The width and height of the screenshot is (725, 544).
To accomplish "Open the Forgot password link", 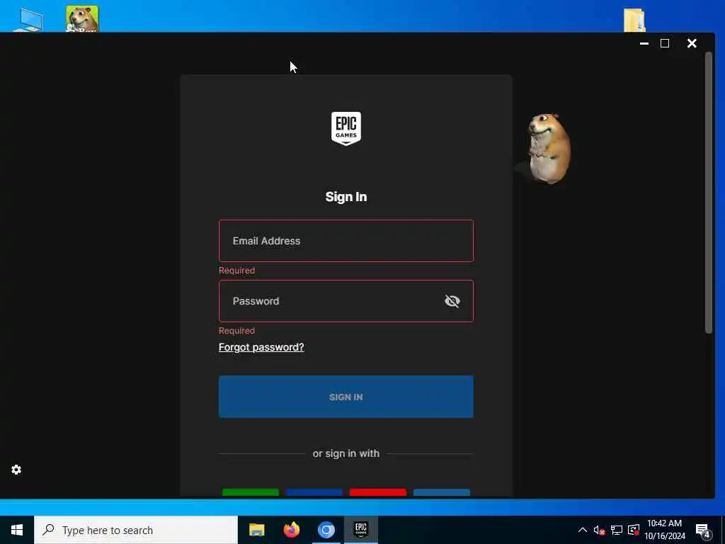I will coord(261,347).
